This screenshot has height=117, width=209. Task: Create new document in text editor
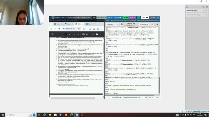pos(122,24)
